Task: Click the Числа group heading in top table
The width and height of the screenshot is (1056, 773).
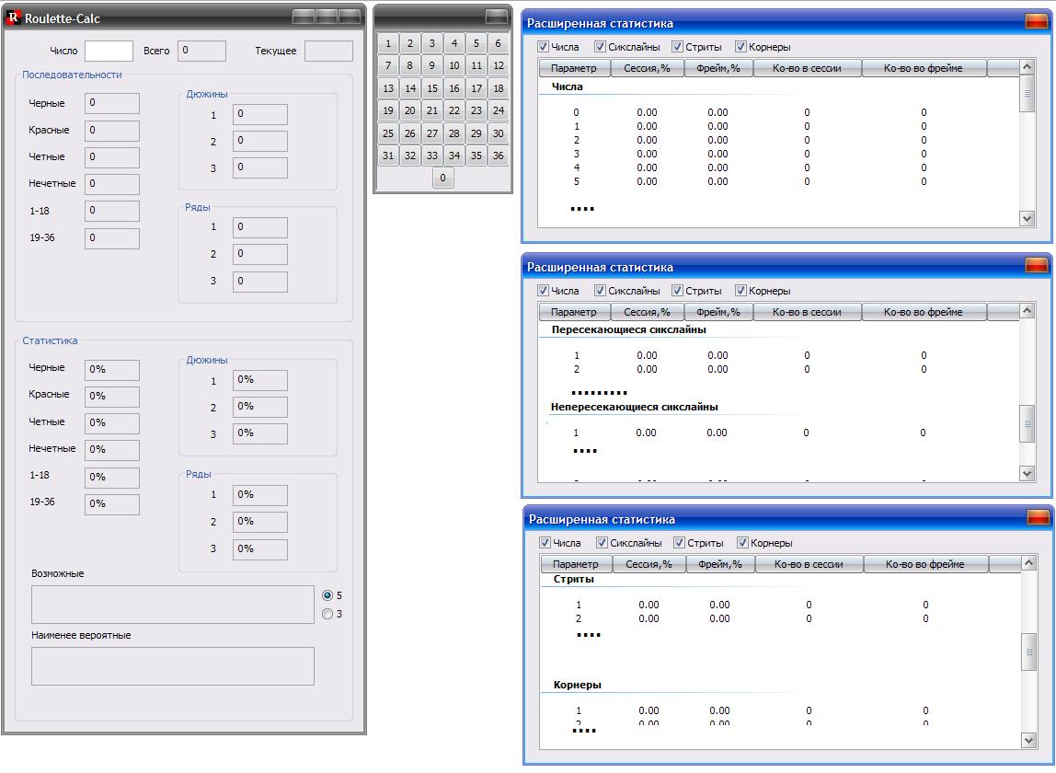Action: [567, 87]
